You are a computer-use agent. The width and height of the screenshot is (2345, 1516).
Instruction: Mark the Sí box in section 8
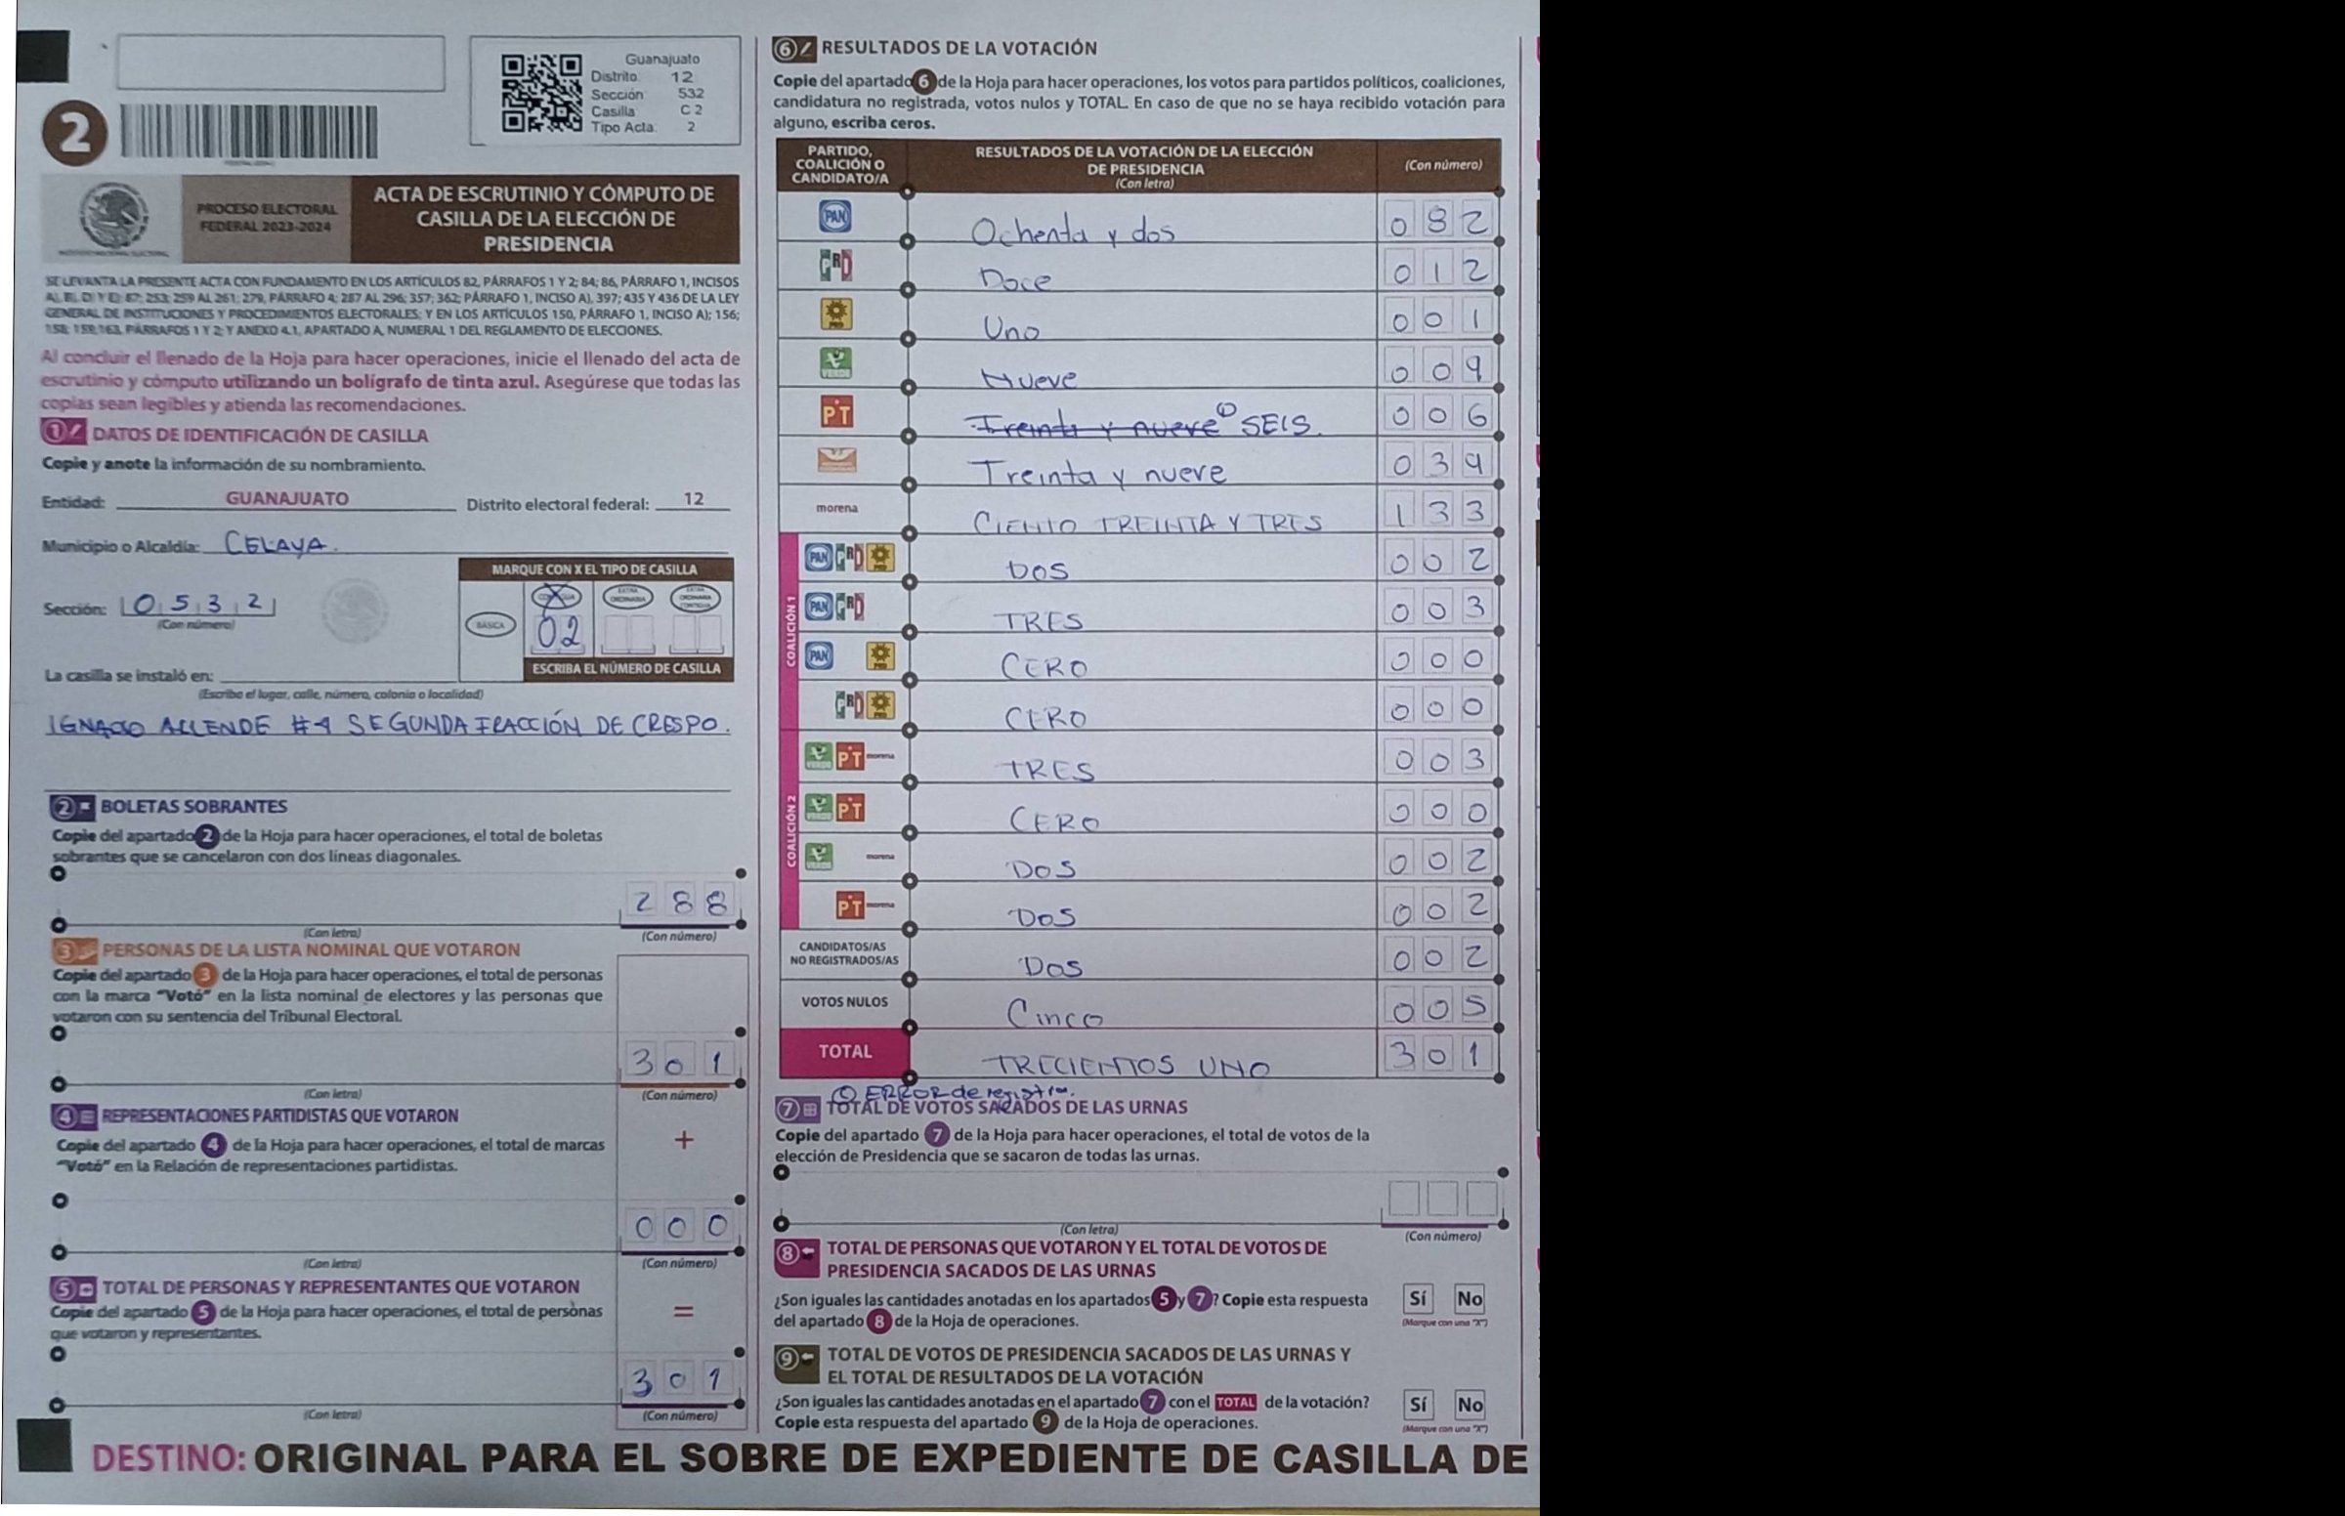point(1418,1298)
